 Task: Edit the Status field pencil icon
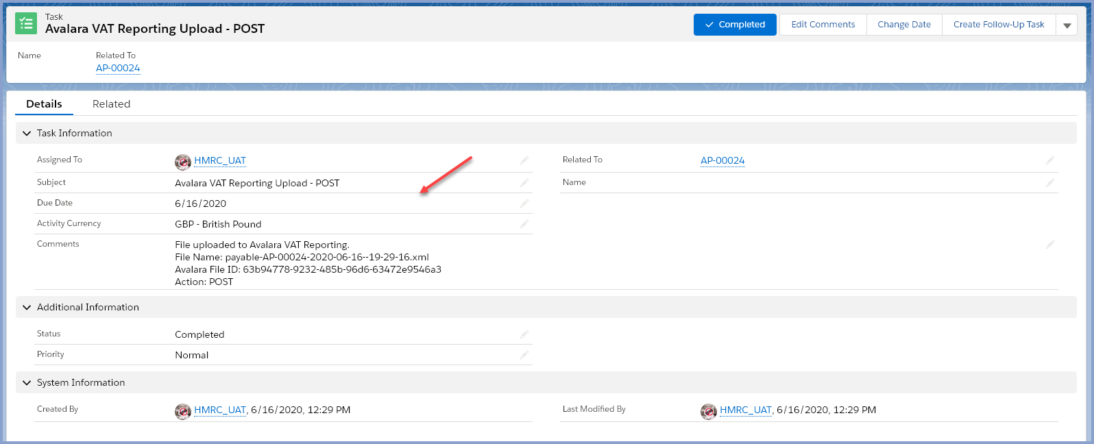524,334
